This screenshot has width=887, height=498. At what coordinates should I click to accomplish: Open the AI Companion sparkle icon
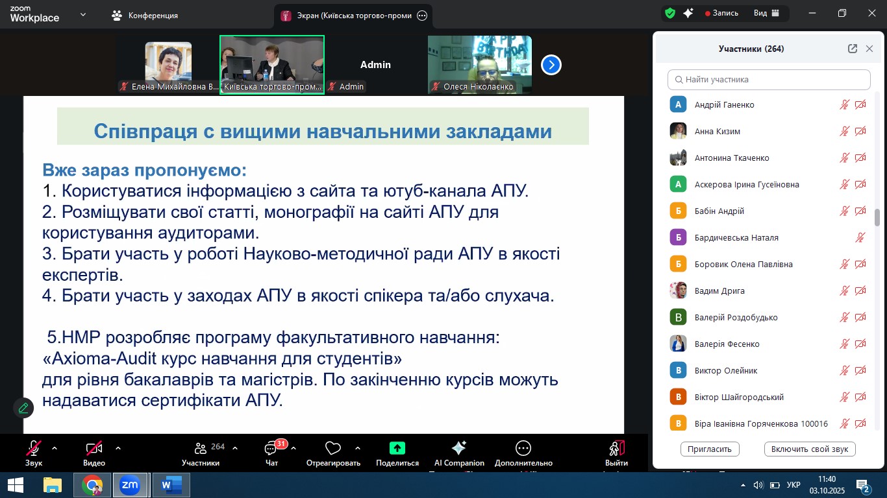pos(458,448)
